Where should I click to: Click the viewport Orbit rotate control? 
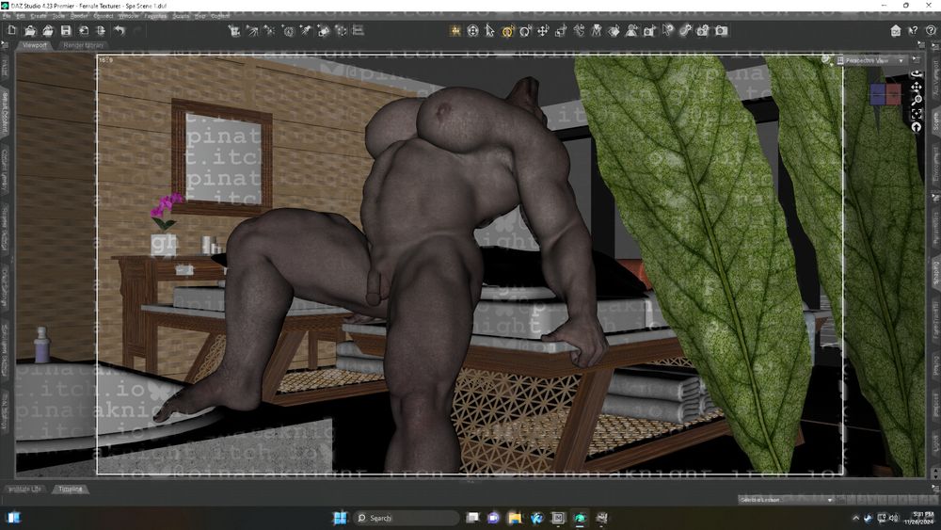point(917,74)
